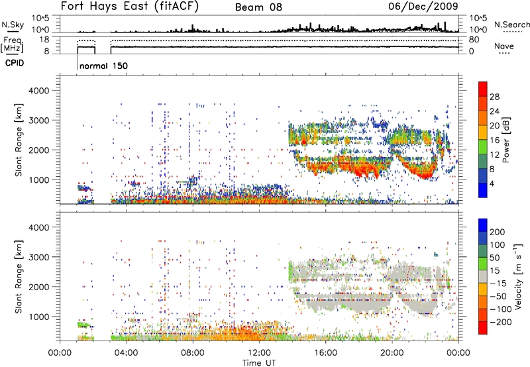Select the 'Beam 08' label
The height and width of the screenshot is (367, 530).
coord(258,7)
